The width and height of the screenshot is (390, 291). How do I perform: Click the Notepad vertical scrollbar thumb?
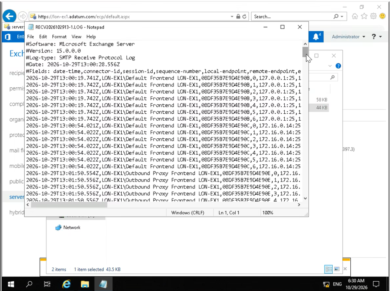(305, 52)
